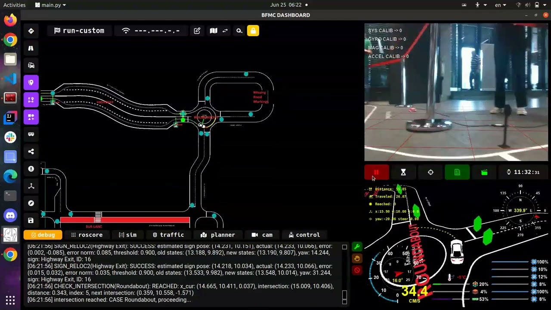Click the red pause button

coord(377,172)
